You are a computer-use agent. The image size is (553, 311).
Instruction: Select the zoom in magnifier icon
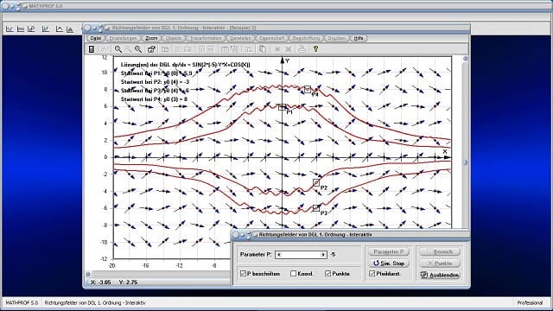tap(118, 49)
